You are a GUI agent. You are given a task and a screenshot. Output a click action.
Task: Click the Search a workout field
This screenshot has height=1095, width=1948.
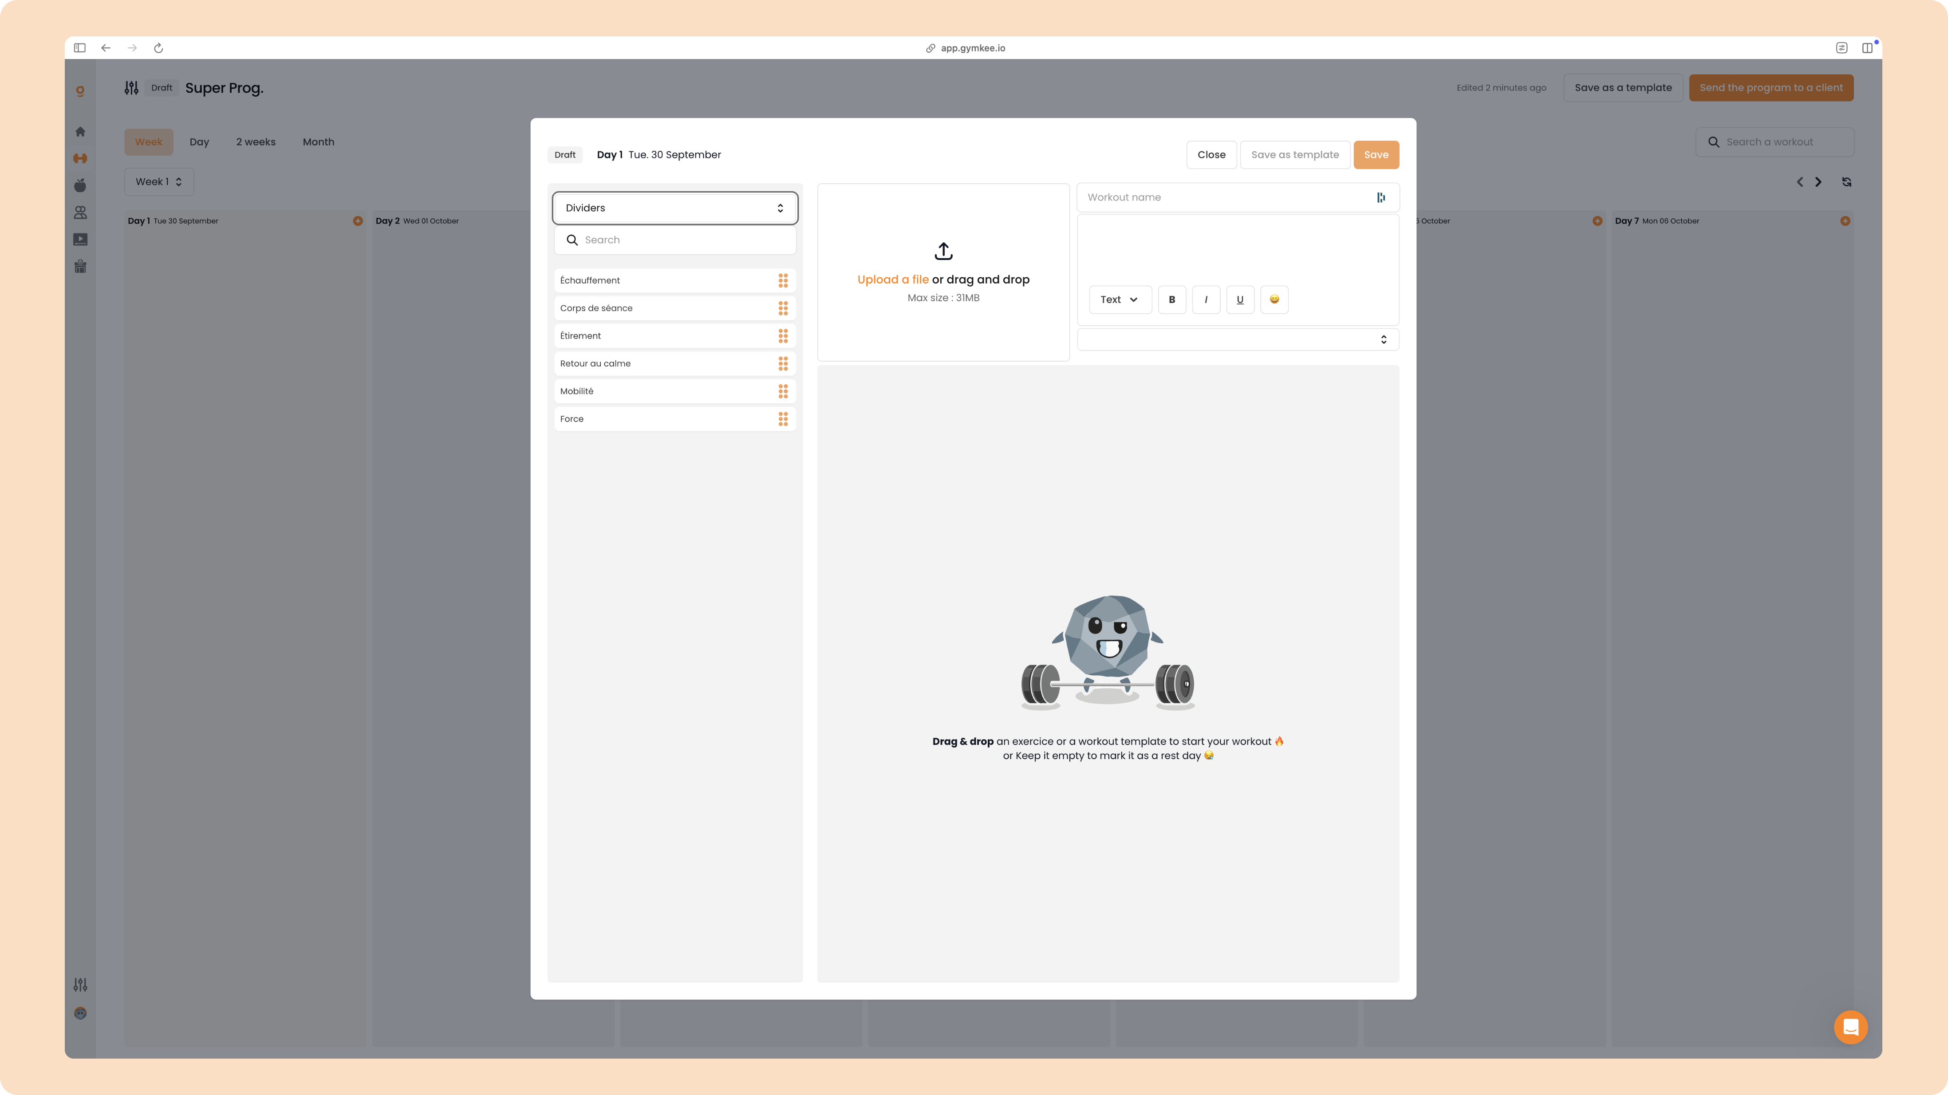coord(1774,142)
